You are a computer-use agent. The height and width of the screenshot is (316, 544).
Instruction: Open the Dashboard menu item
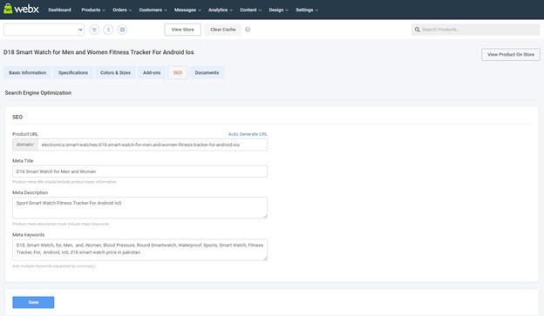click(59, 10)
